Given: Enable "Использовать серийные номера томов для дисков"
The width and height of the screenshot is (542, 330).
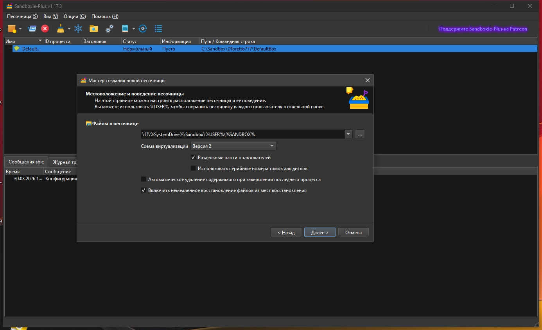Looking at the screenshot, I should [x=193, y=169].
